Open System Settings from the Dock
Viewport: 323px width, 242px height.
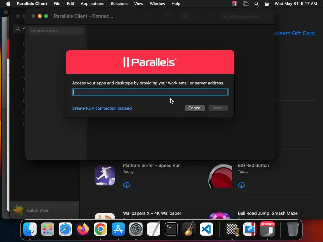click(x=136, y=229)
